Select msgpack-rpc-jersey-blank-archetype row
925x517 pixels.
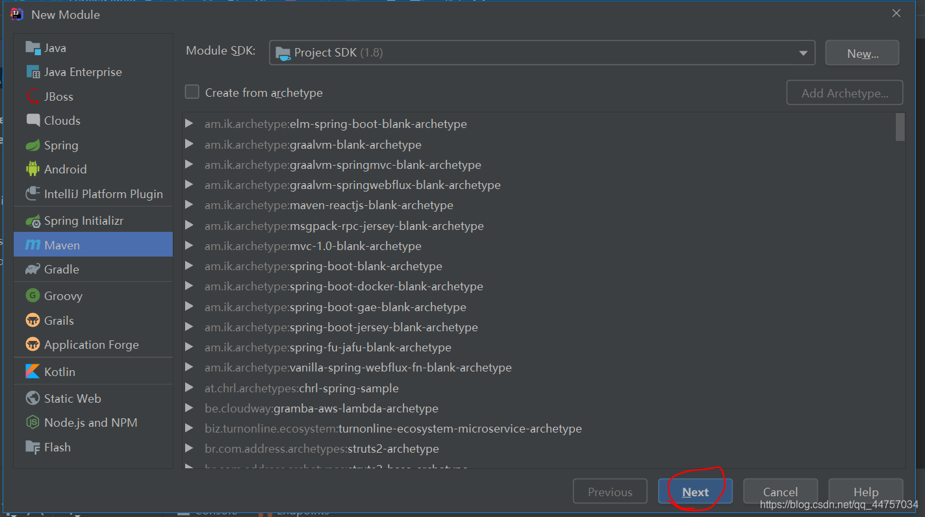[539, 225]
